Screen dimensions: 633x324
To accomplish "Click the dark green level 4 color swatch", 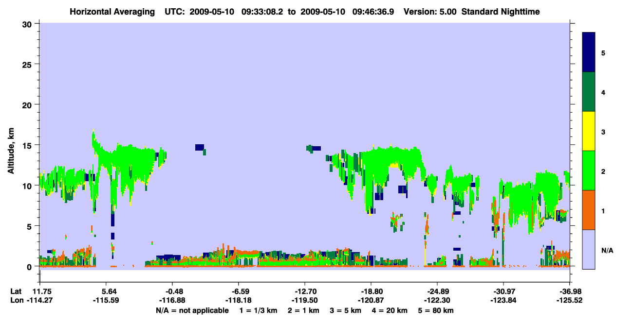I will 589,92.
